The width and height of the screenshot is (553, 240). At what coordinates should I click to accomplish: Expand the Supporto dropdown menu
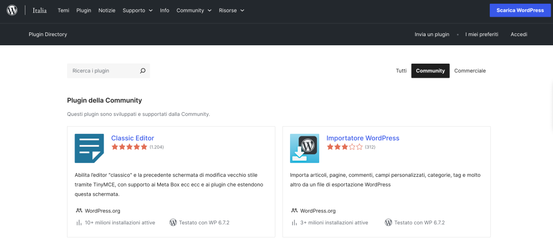point(137,10)
